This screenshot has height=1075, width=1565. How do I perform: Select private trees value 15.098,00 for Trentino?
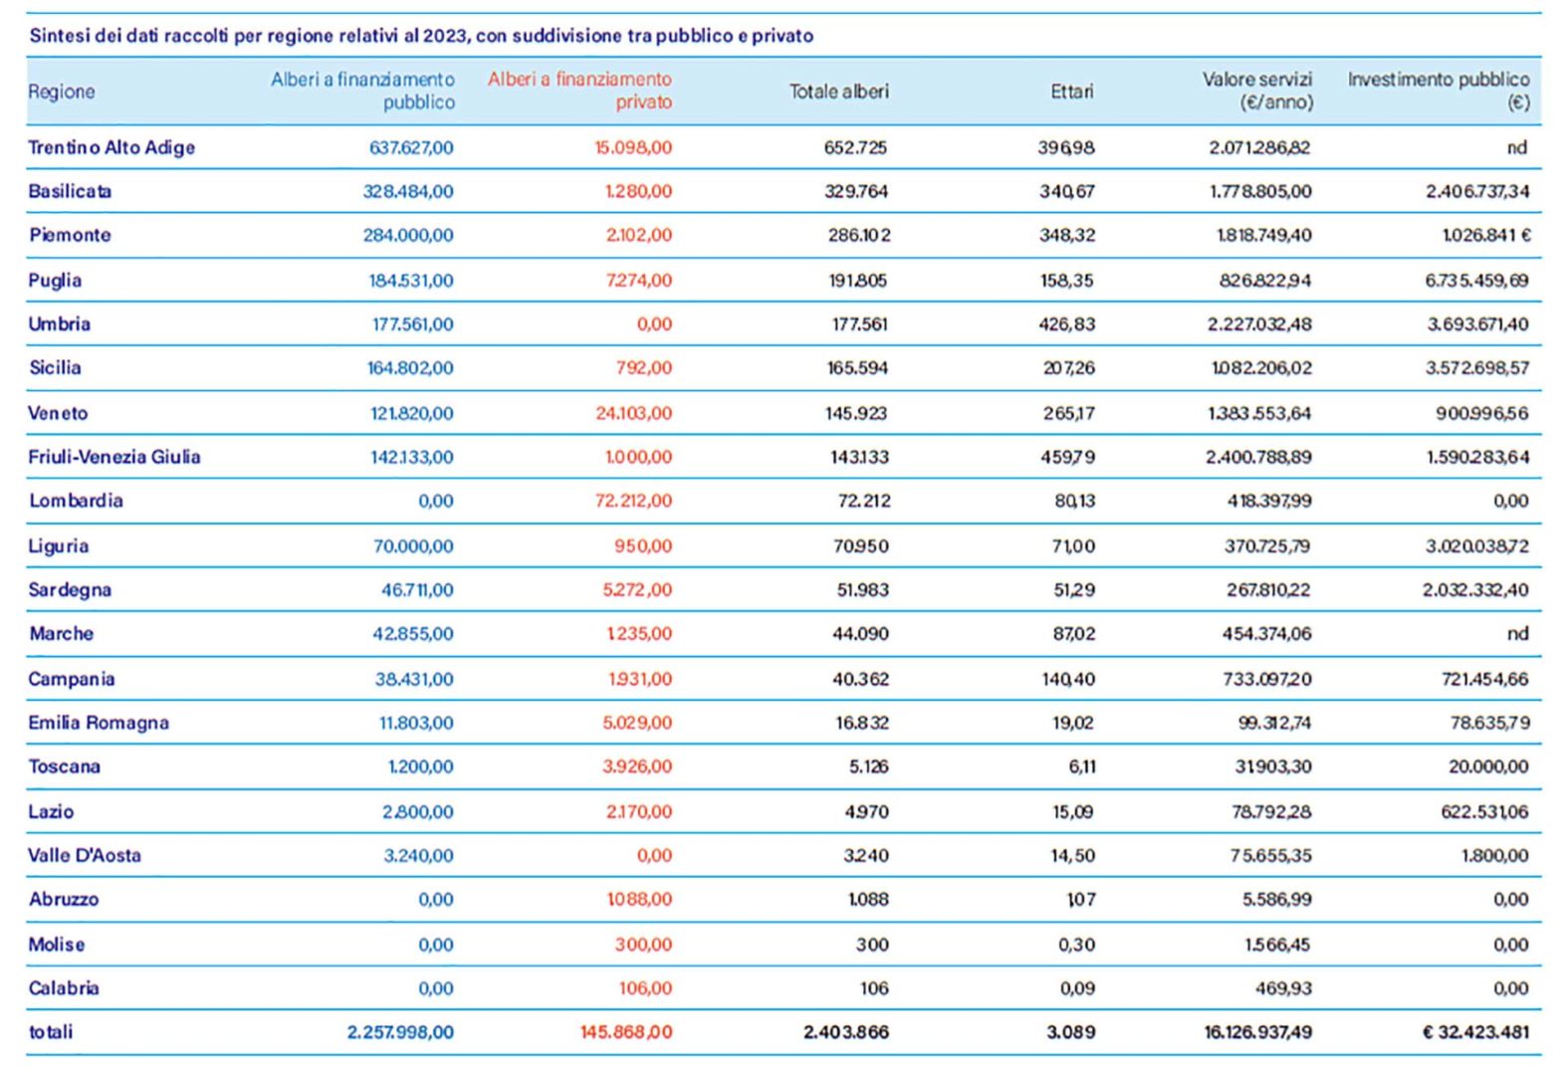coord(633,147)
